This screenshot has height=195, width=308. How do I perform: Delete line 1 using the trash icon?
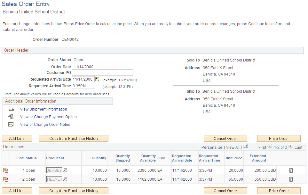(x=291, y=170)
